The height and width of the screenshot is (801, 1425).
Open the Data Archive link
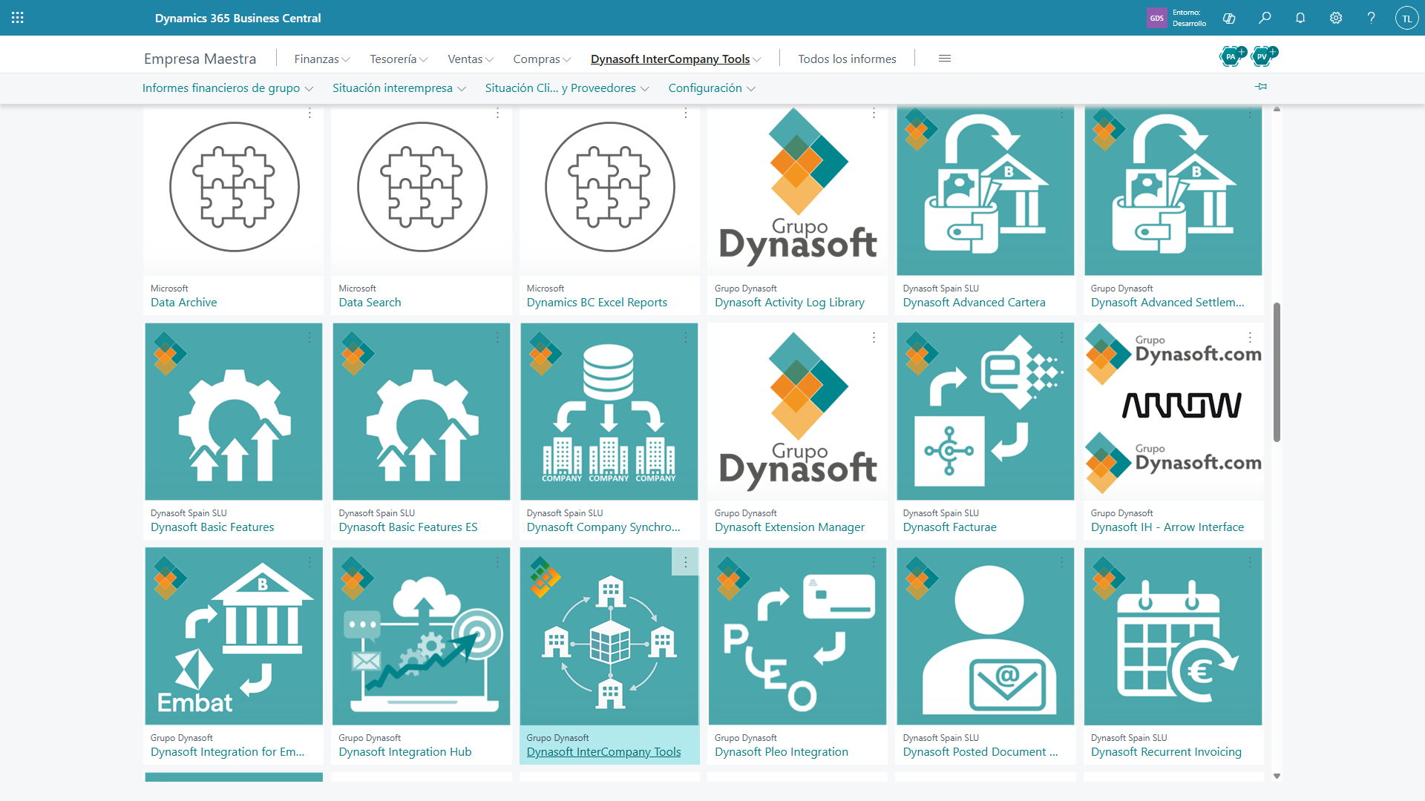[x=183, y=302]
